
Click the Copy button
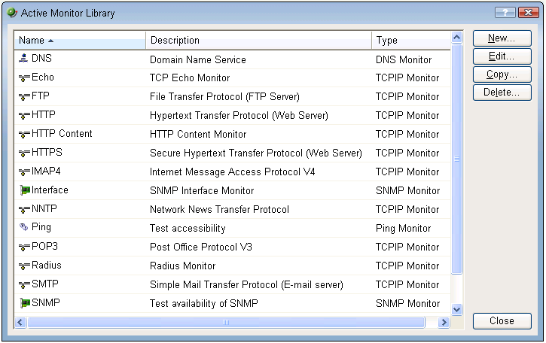coord(502,74)
